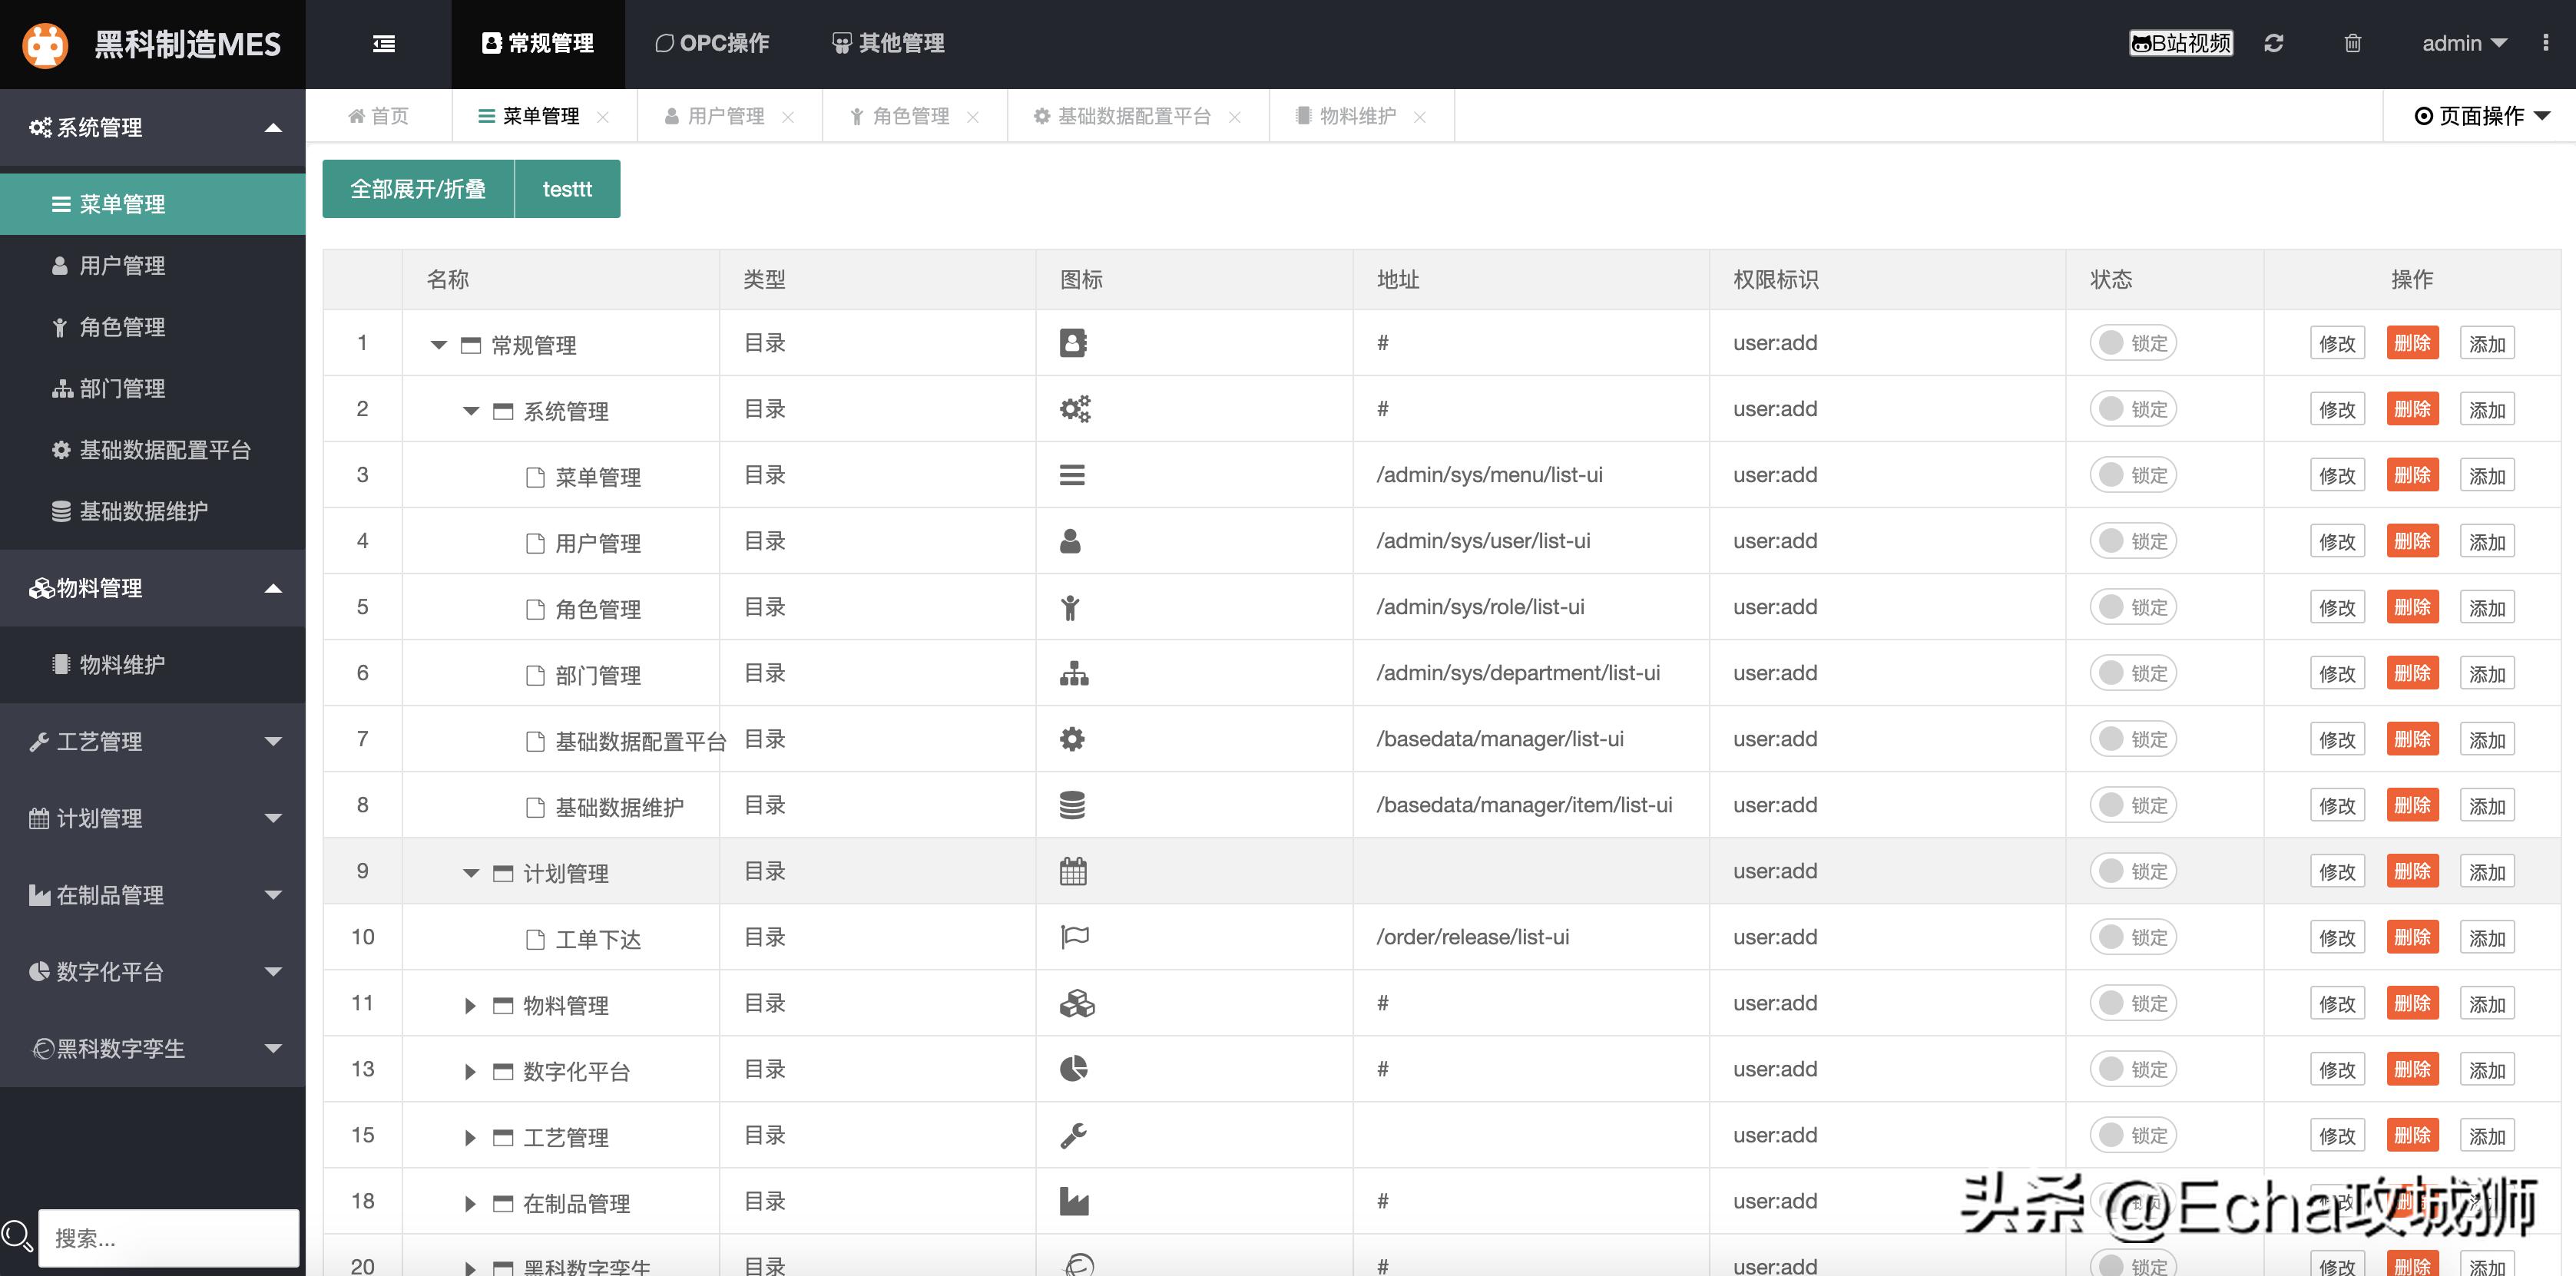Click the 全部展开/折叠 button
This screenshot has width=2576, height=1276.
coord(418,188)
